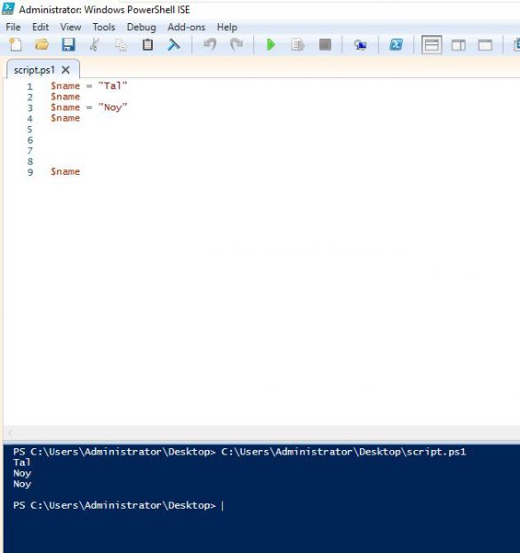Image resolution: width=520 pixels, height=553 pixels.
Task: Open the Add-ons menu
Action: click(186, 28)
